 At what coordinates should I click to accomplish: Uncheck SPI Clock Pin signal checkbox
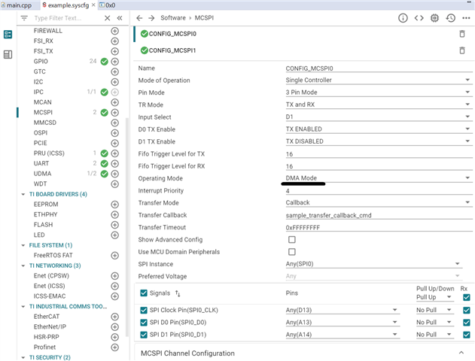coord(145,310)
